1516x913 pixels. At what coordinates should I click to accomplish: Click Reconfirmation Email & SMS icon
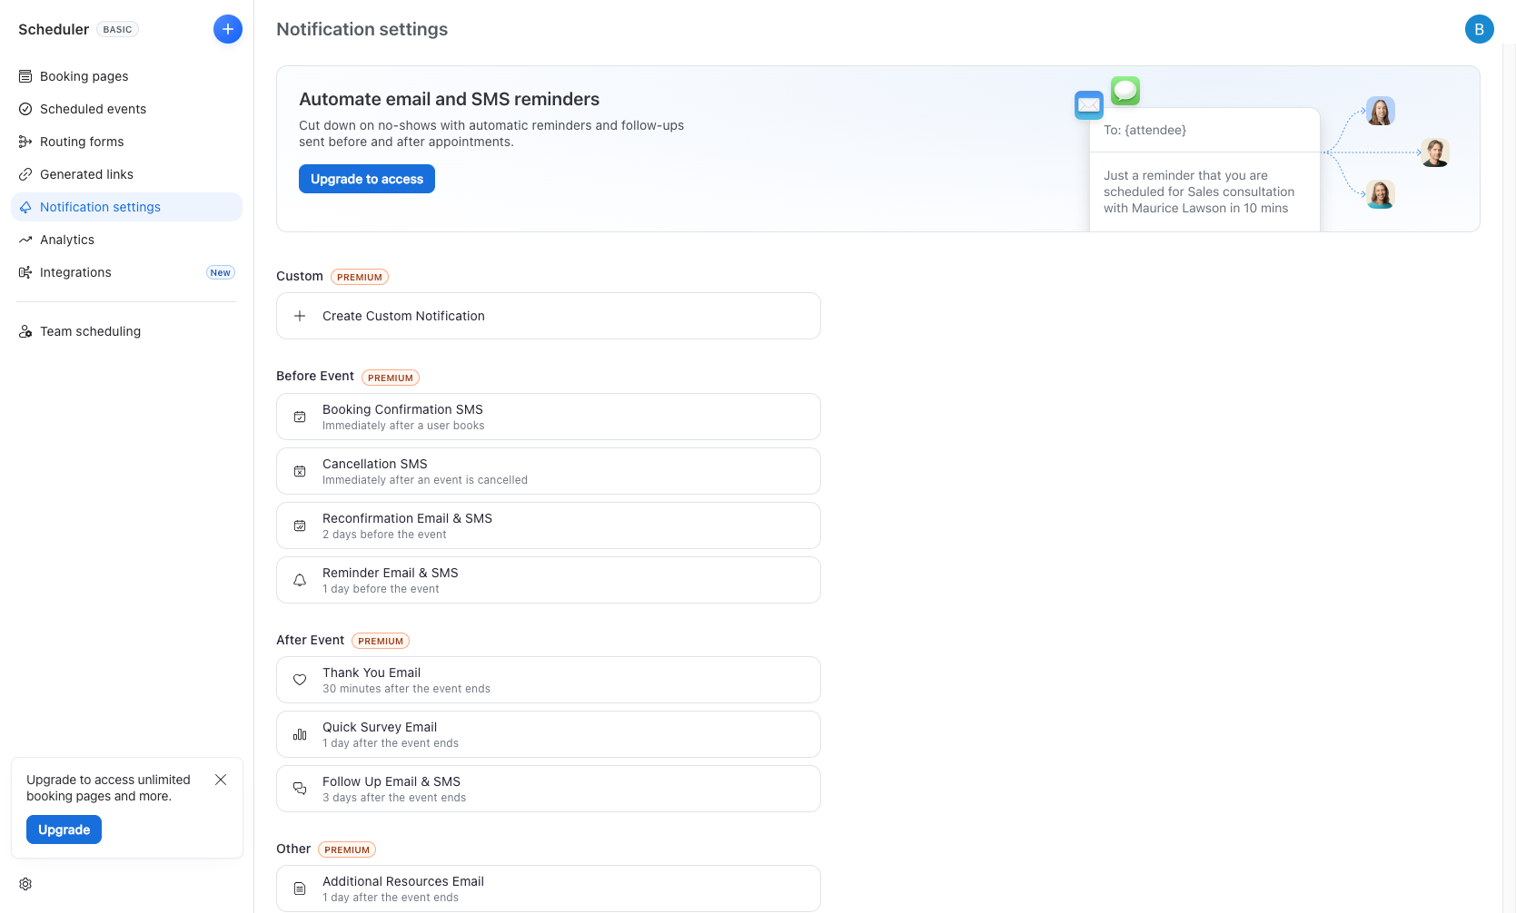[x=300, y=525]
